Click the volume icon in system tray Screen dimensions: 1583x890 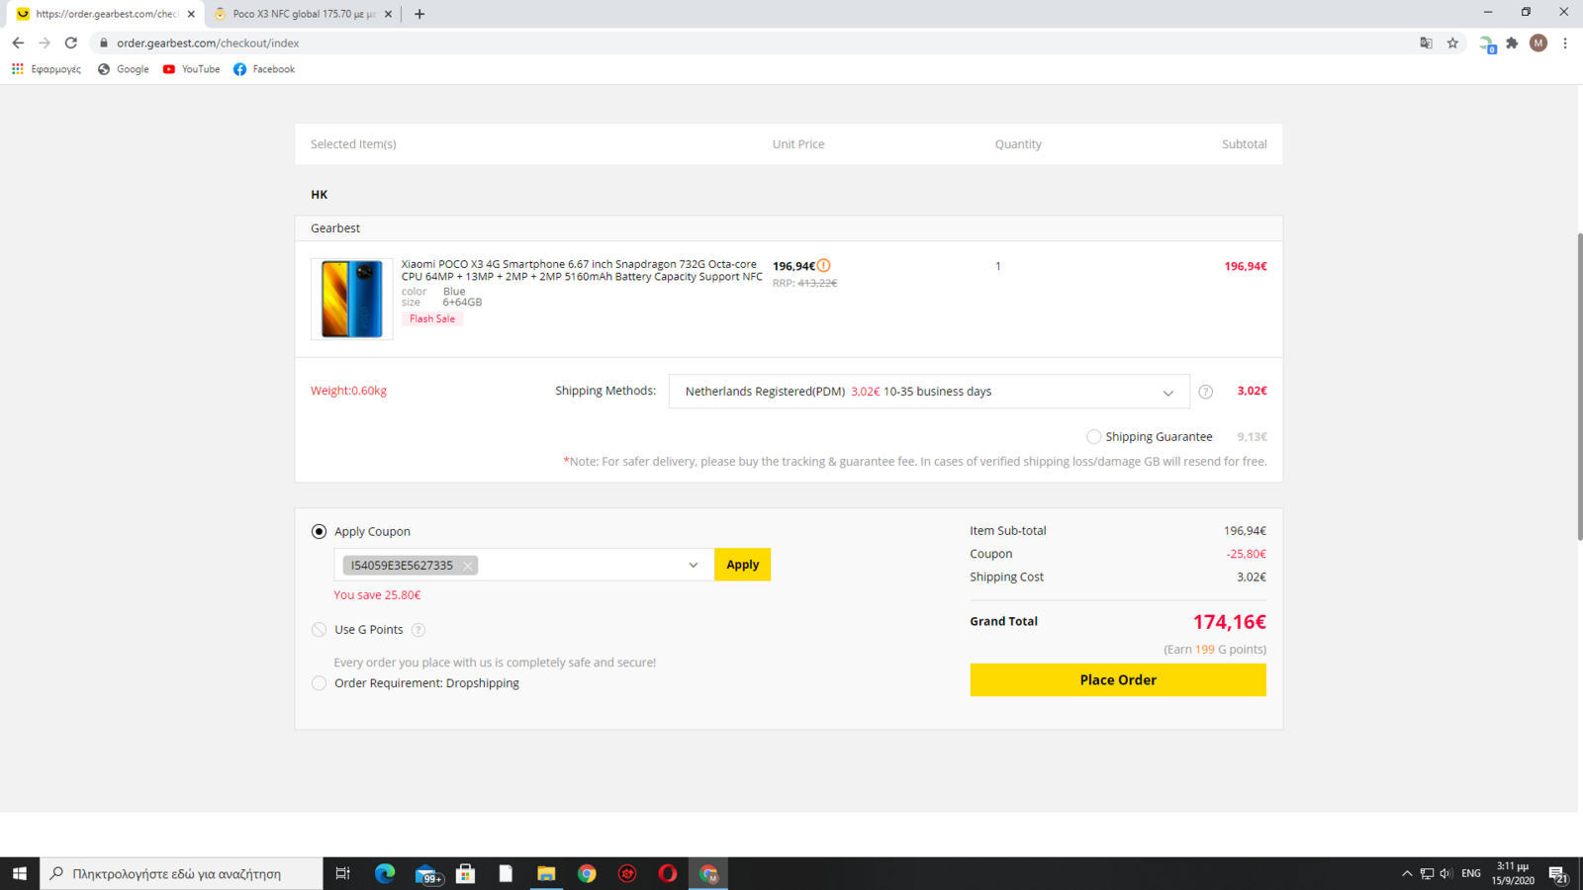pyautogui.click(x=1446, y=873)
